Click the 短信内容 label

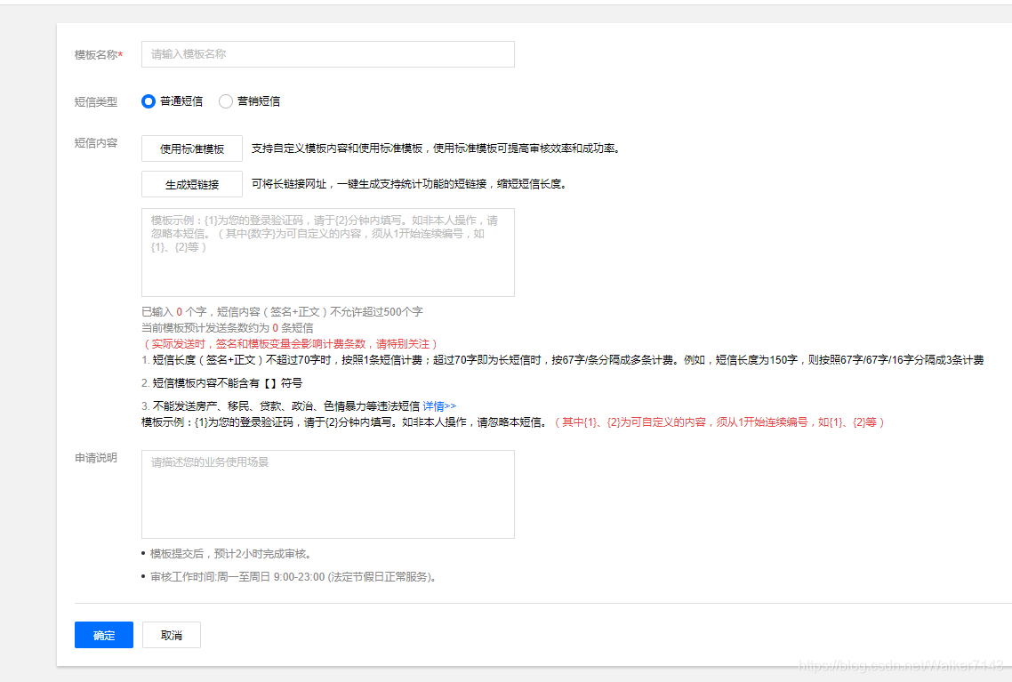[x=95, y=142]
